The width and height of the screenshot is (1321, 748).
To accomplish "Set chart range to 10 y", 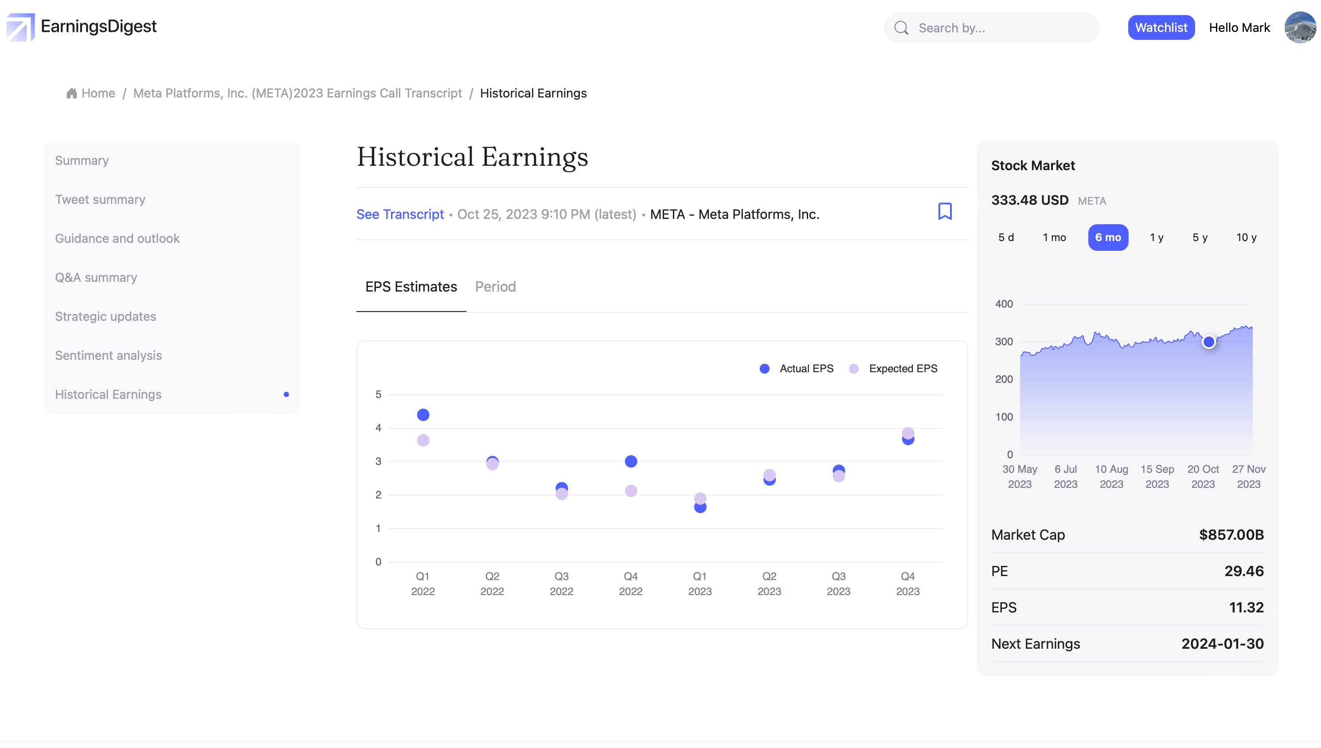I will tap(1246, 238).
